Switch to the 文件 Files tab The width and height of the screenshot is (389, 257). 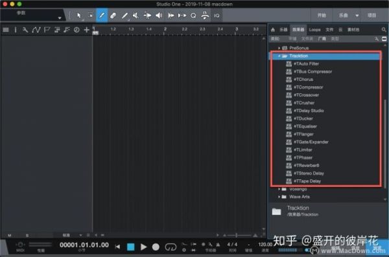point(329,30)
